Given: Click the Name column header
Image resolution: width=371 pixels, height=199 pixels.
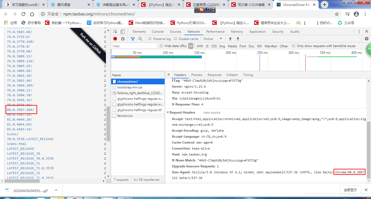Looking at the screenshot, I should click(x=138, y=75).
